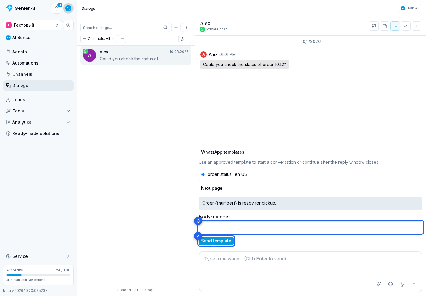
Task: Click the plus attachment icon in the message box
Action: pos(207,284)
